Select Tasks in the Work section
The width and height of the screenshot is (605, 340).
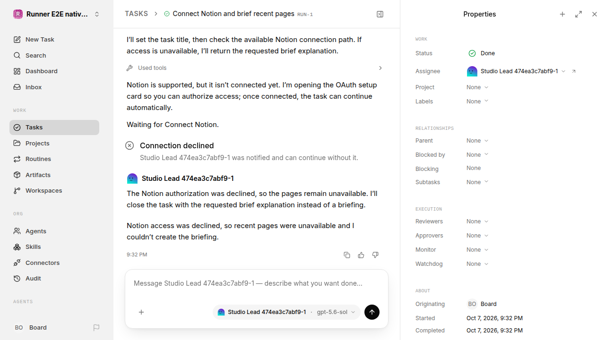pos(54,127)
